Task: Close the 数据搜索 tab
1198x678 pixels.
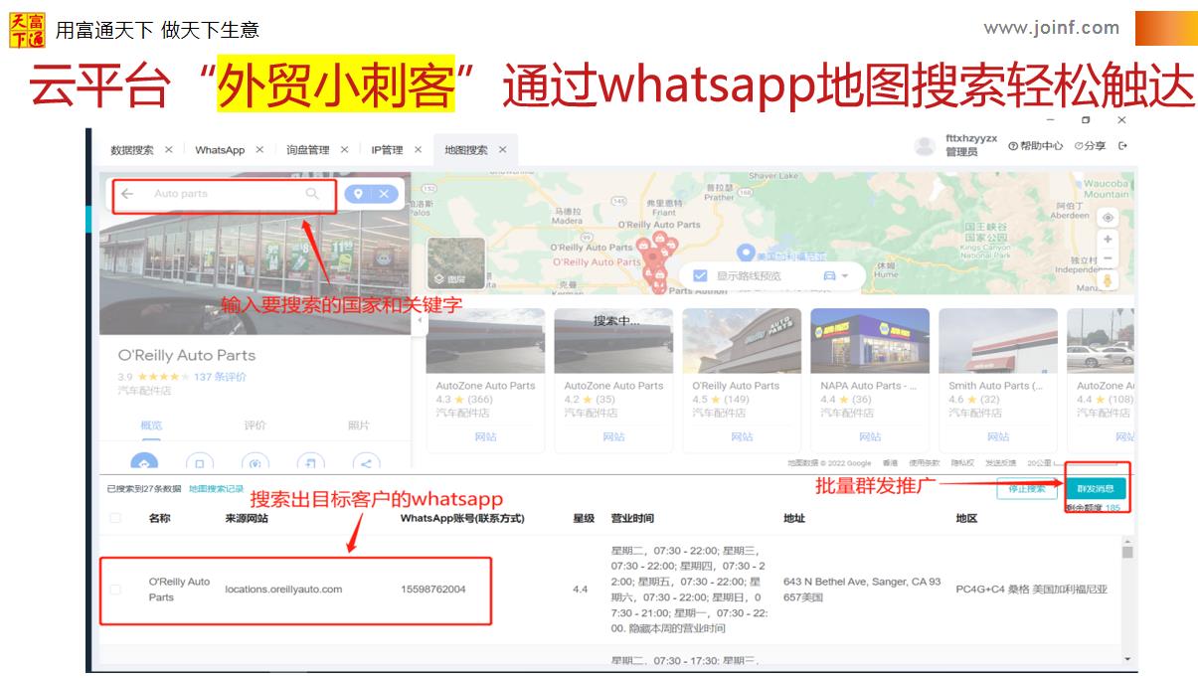Action: [169, 150]
